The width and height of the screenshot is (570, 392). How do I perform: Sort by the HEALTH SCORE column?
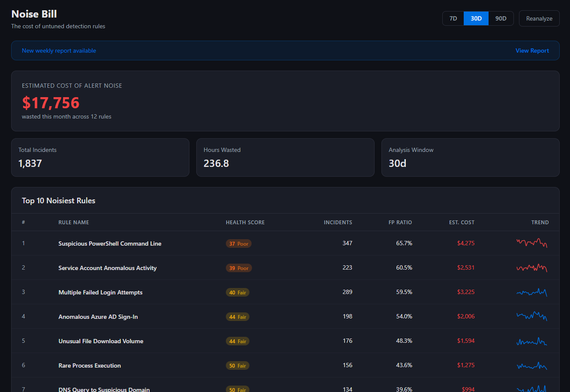245,222
